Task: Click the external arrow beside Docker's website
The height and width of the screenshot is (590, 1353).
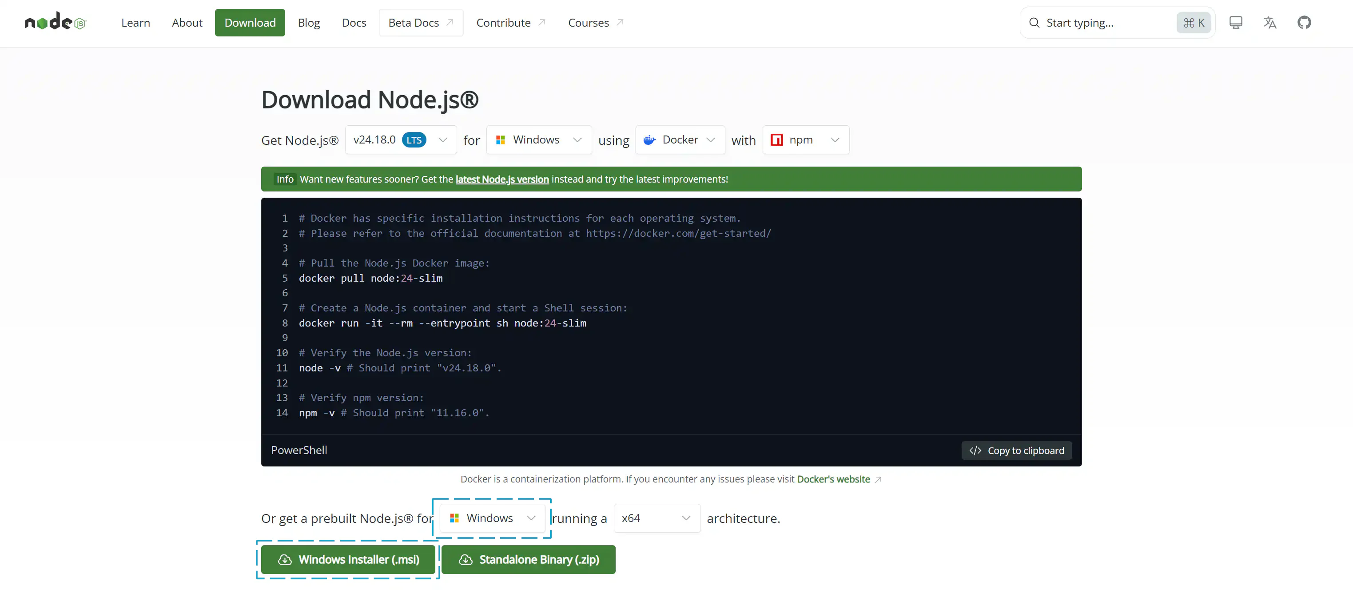Action: pos(878,479)
